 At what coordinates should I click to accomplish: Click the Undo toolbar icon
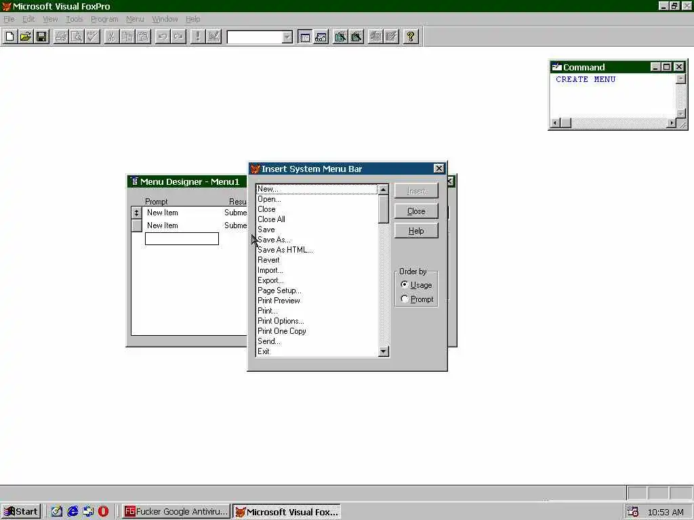(163, 37)
